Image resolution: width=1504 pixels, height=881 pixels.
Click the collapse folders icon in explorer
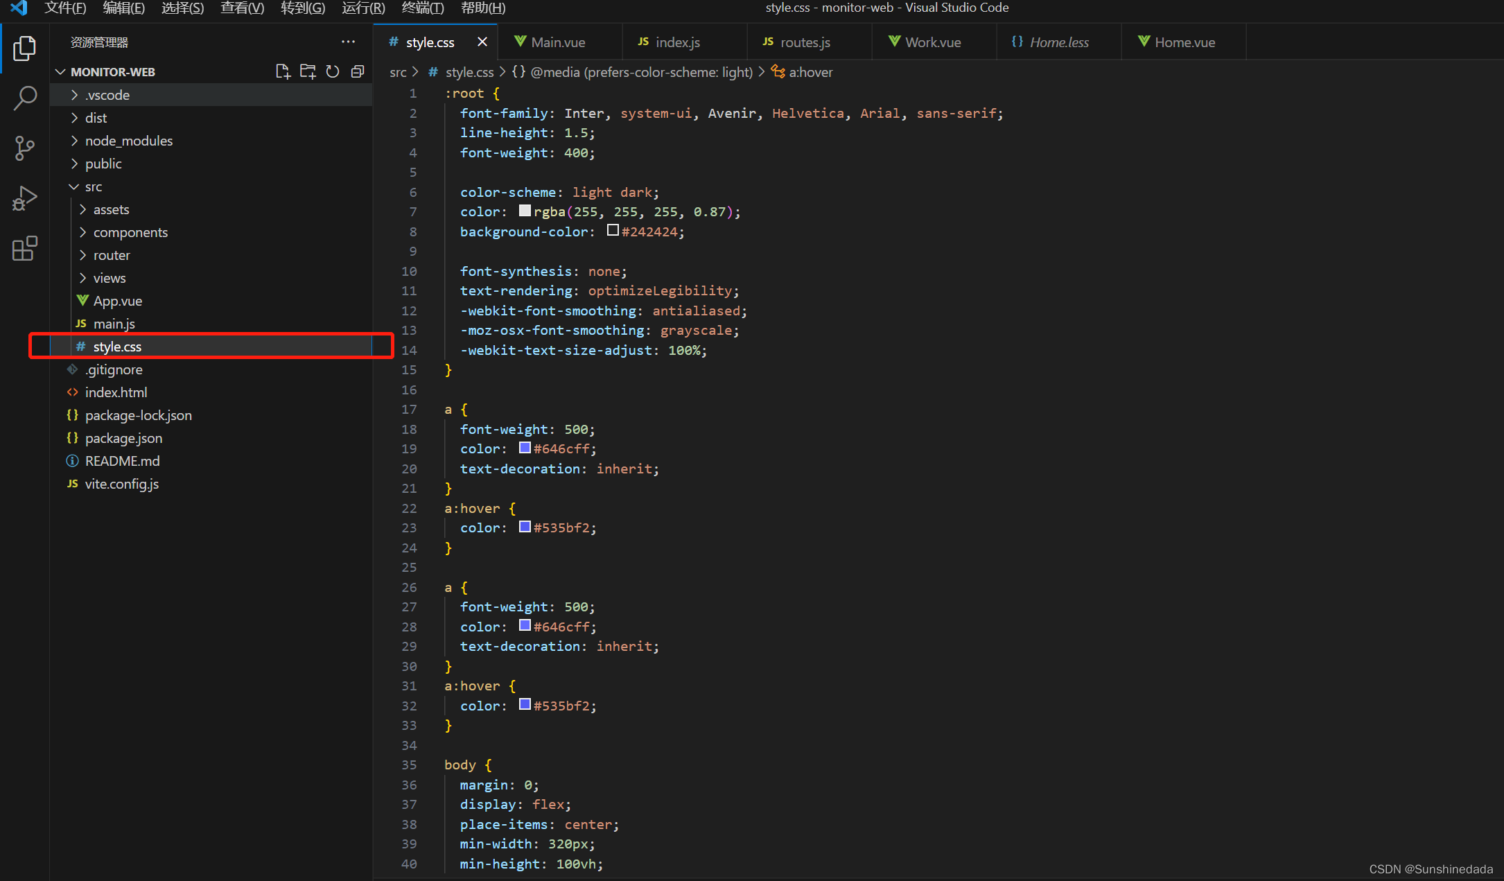click(x=356, y=70)
